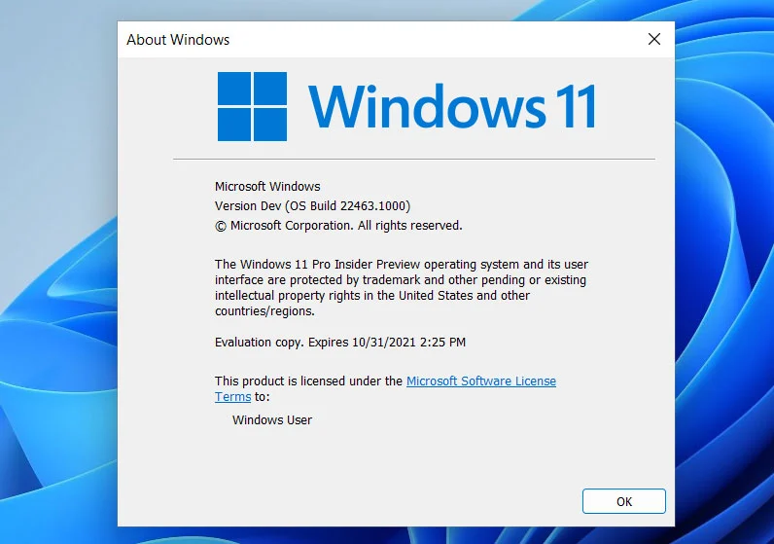Click the Microsoft Corporation copyright line
Viewport: 774px width, 544px height.
pyautogui.click(x=338, y=226)
